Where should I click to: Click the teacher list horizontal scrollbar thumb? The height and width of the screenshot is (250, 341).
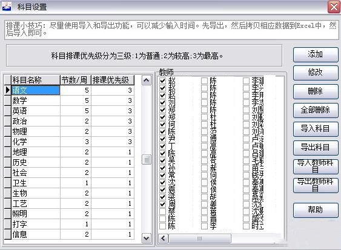coord(200,238)
